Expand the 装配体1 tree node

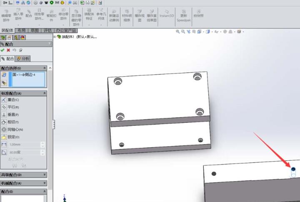pos(55,37)
